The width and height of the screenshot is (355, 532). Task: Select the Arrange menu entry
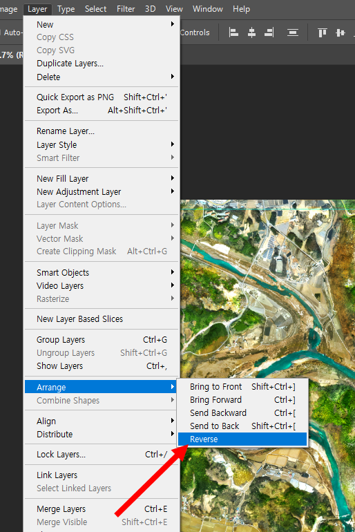pos(102,387)
